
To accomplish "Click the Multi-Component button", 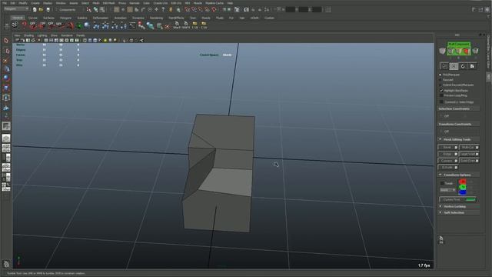I will click(x=459, y=45).
